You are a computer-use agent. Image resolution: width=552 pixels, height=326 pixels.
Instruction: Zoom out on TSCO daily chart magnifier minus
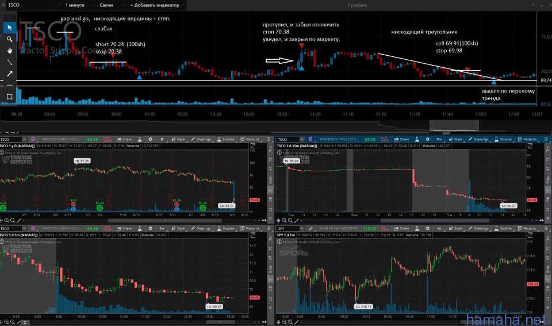[x=13, y=221]
